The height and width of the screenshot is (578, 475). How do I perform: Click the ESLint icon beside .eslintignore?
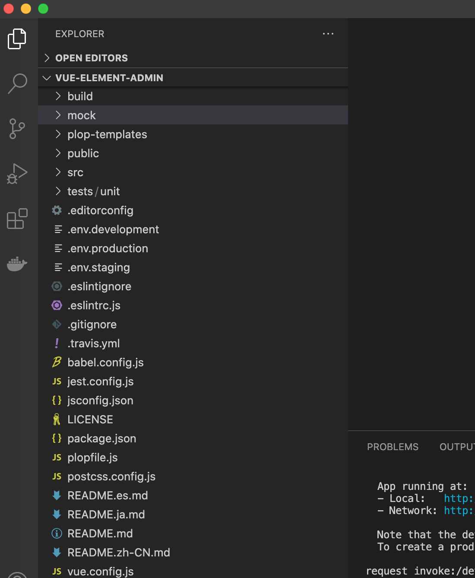57,286
